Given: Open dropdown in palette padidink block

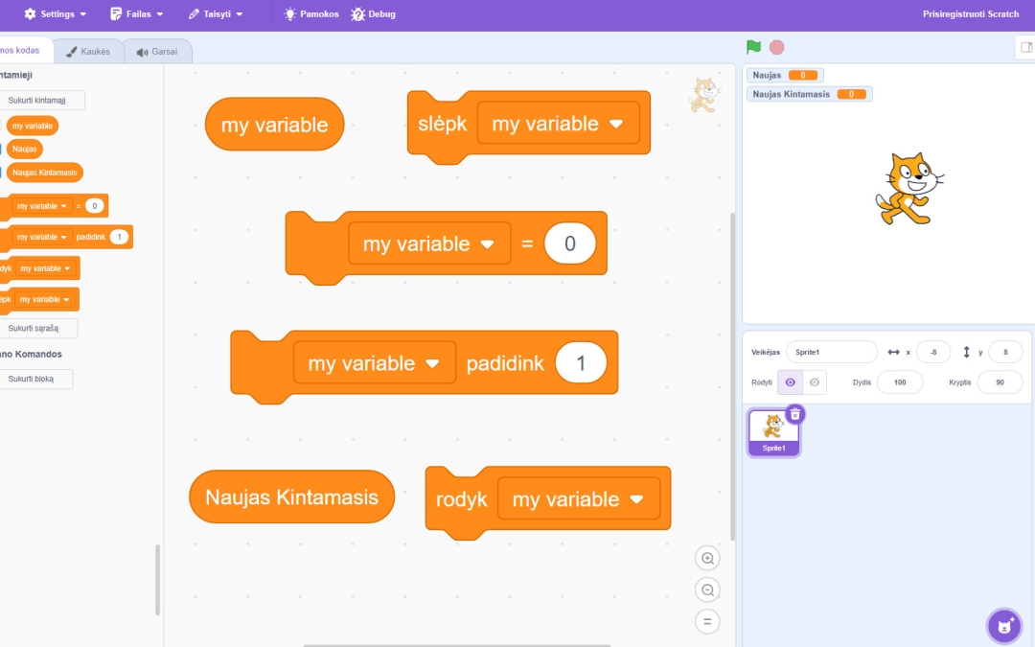Looking at the screenshot, I should 43,237.
